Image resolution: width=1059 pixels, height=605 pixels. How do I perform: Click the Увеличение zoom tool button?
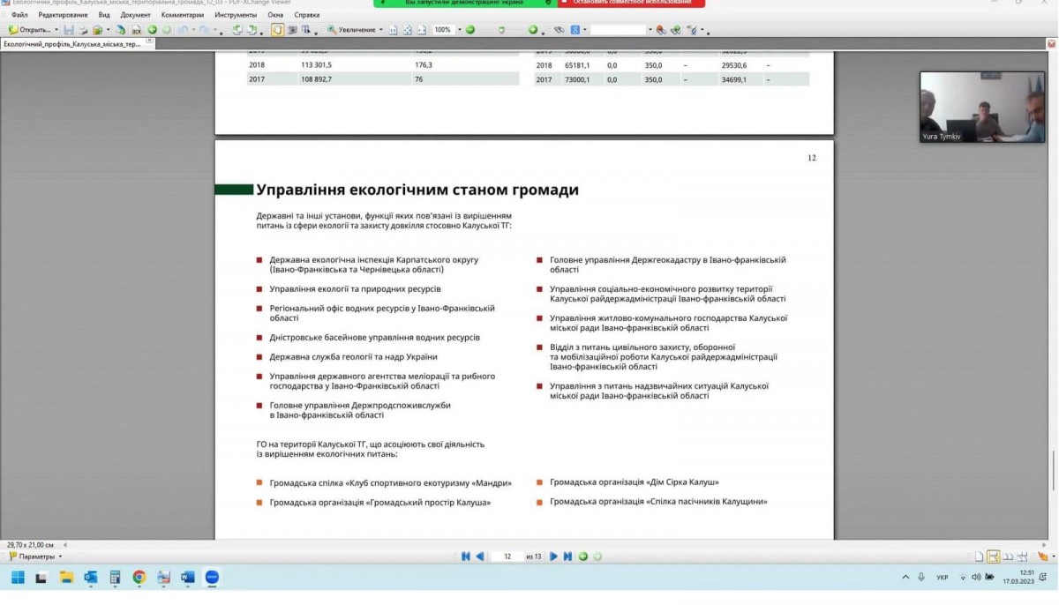[x=350, y=30]
